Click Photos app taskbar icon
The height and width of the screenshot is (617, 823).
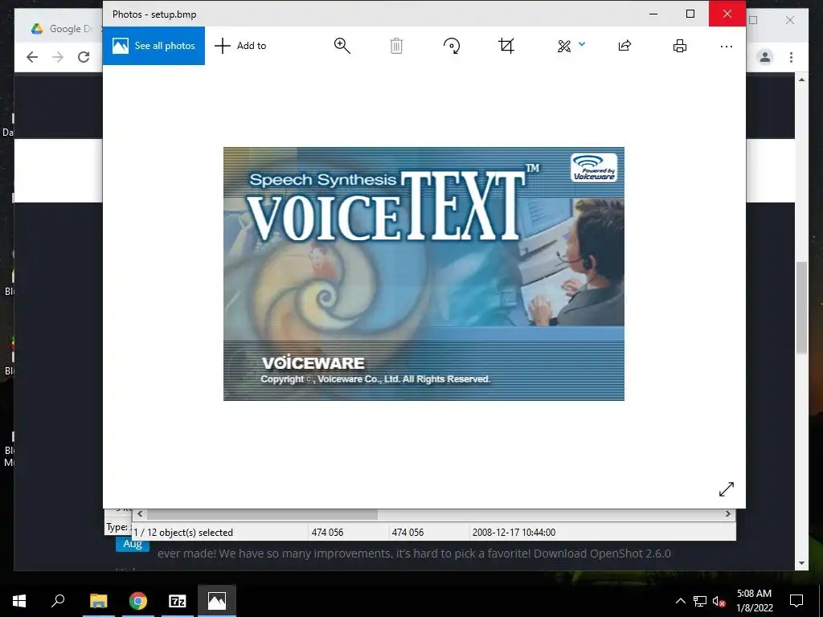coord(217,601)
